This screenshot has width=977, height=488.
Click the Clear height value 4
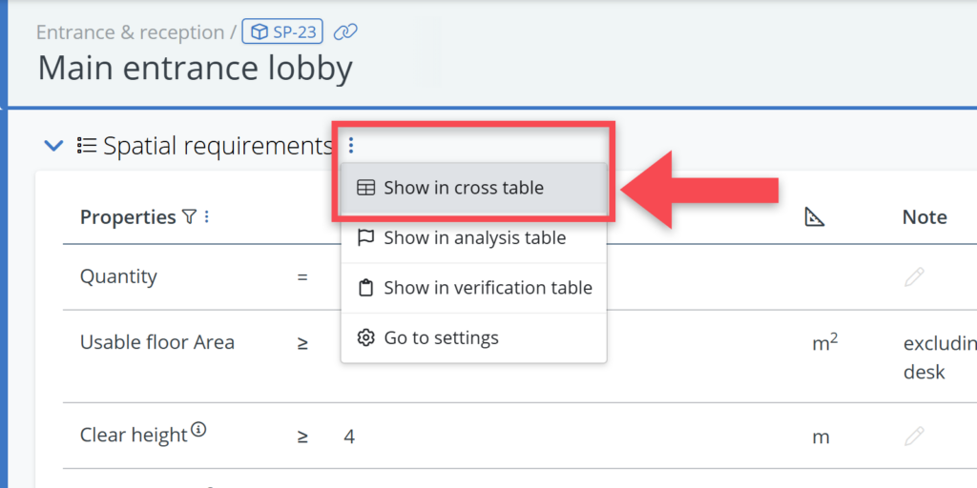click(x=349, y=437)
